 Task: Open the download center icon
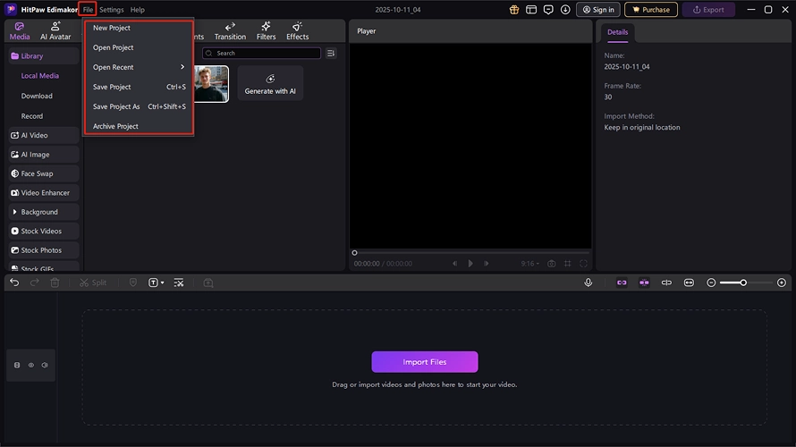pos(565,10)
